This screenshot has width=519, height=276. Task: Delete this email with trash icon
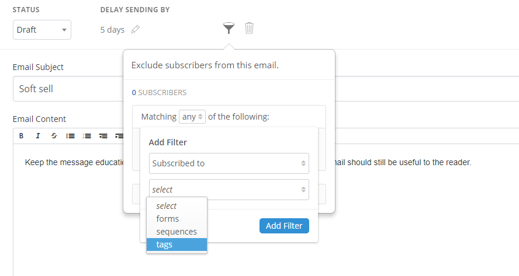click(x=249, y=29)
